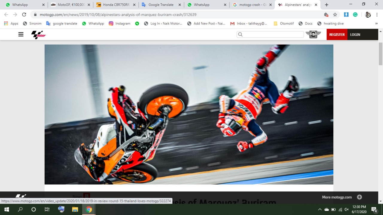Screen dimensions: 383x215
Task: Switch to Google Translate tab
Action: 161,5
